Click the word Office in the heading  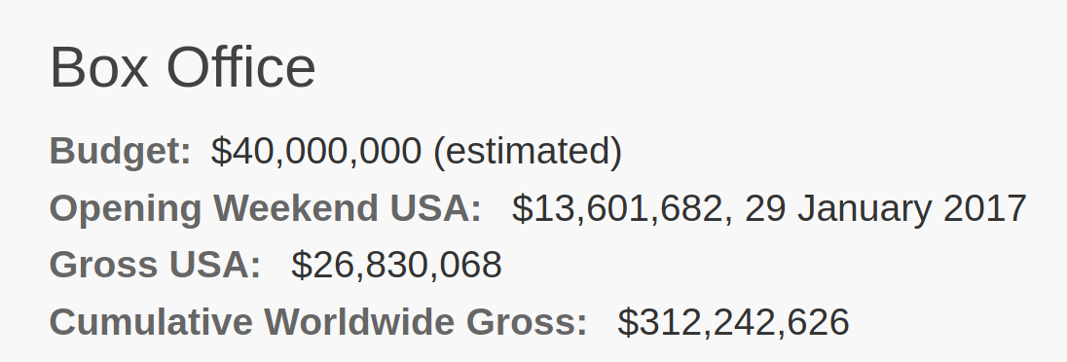coord(240,67)
